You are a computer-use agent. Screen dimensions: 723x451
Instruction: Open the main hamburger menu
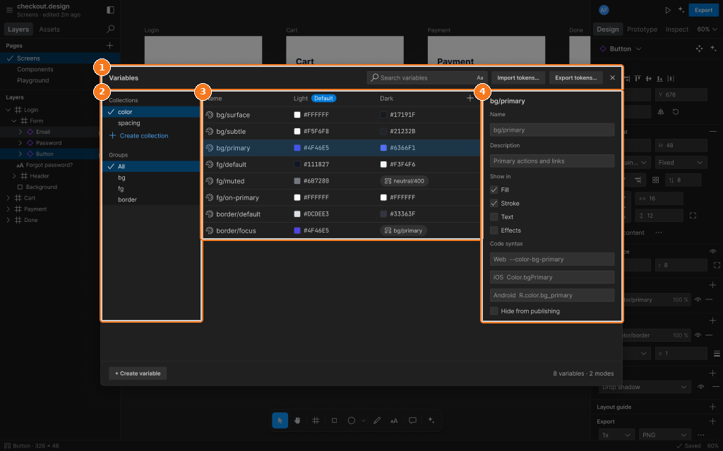[9, 10]
